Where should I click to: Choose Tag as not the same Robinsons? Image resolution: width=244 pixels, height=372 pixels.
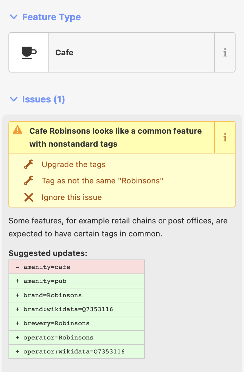(102, 181)
